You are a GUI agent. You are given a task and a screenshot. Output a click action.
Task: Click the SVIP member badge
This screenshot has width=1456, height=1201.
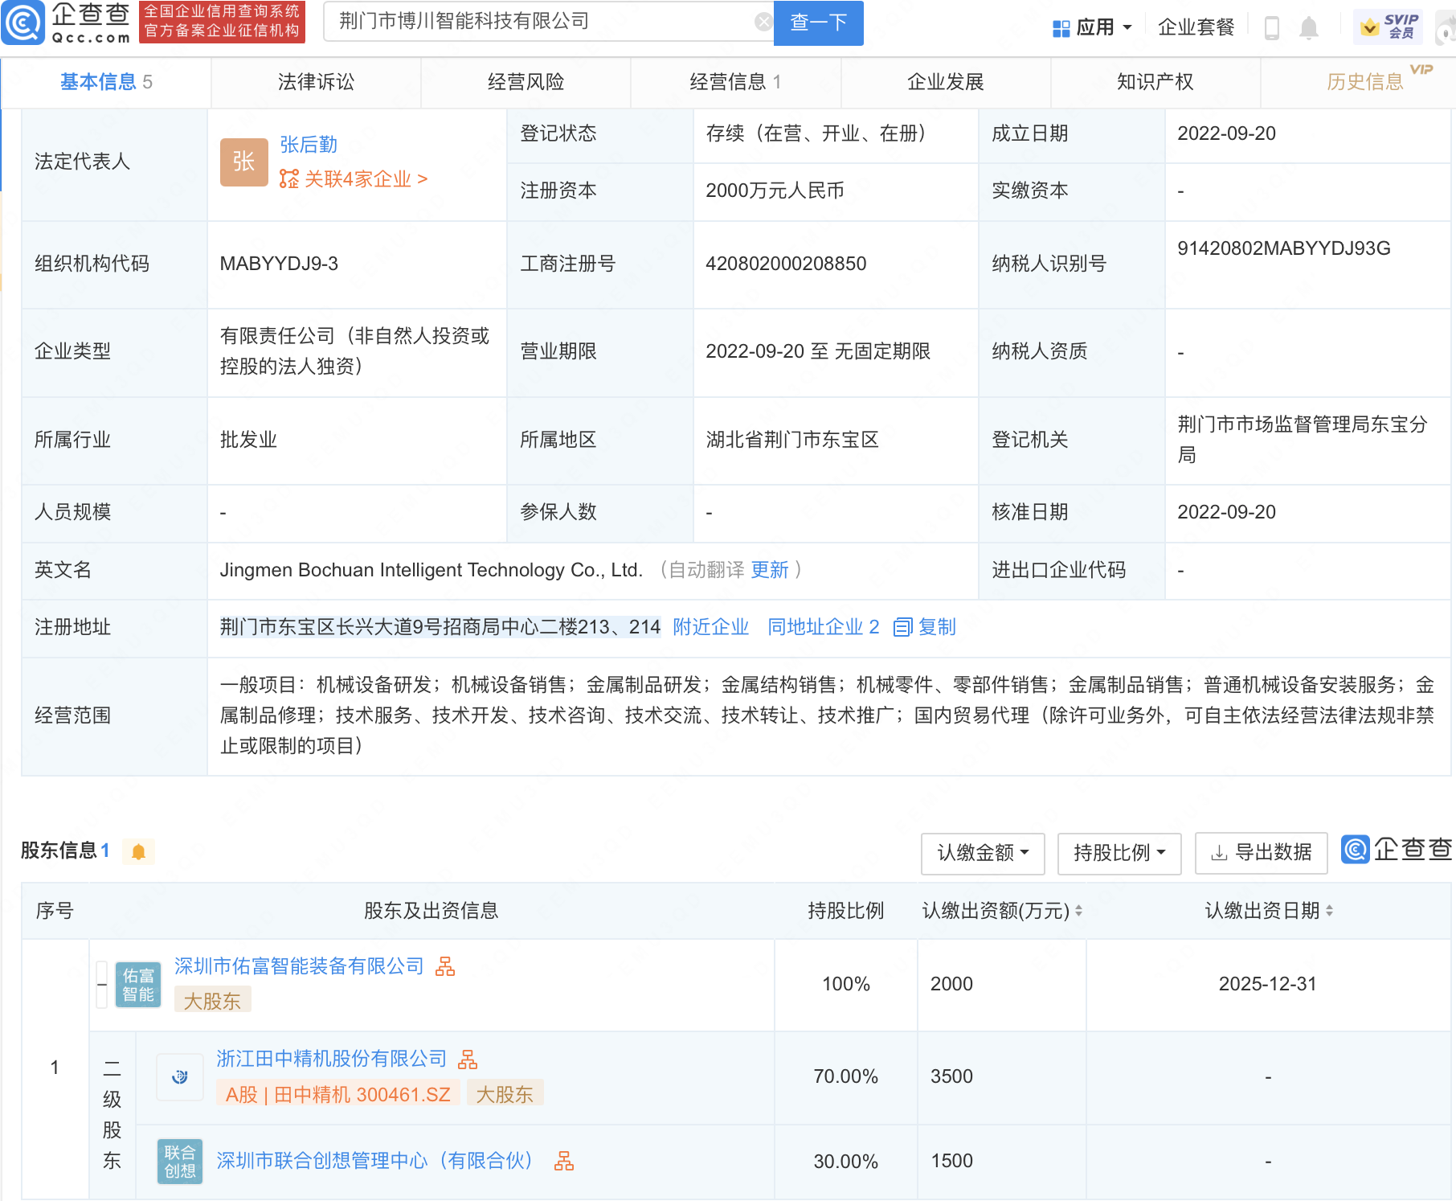point(1388,27)
